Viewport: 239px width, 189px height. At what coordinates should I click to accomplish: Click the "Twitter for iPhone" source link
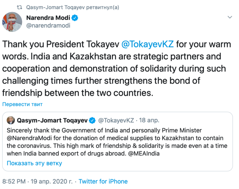(x=103, y=181)
